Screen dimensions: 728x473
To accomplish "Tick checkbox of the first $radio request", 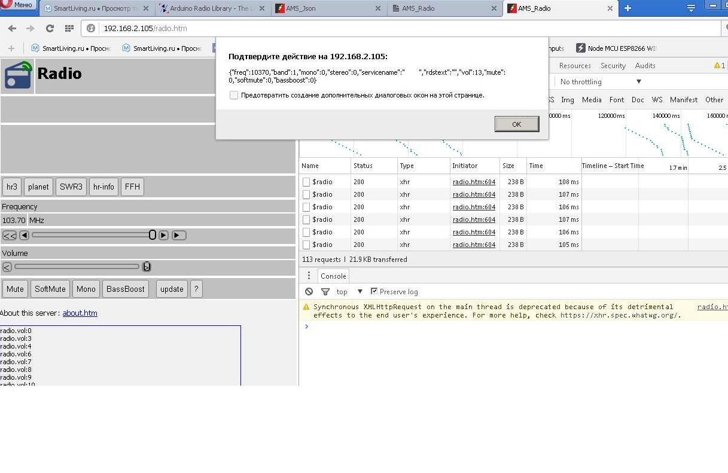I will click(306, 182).
